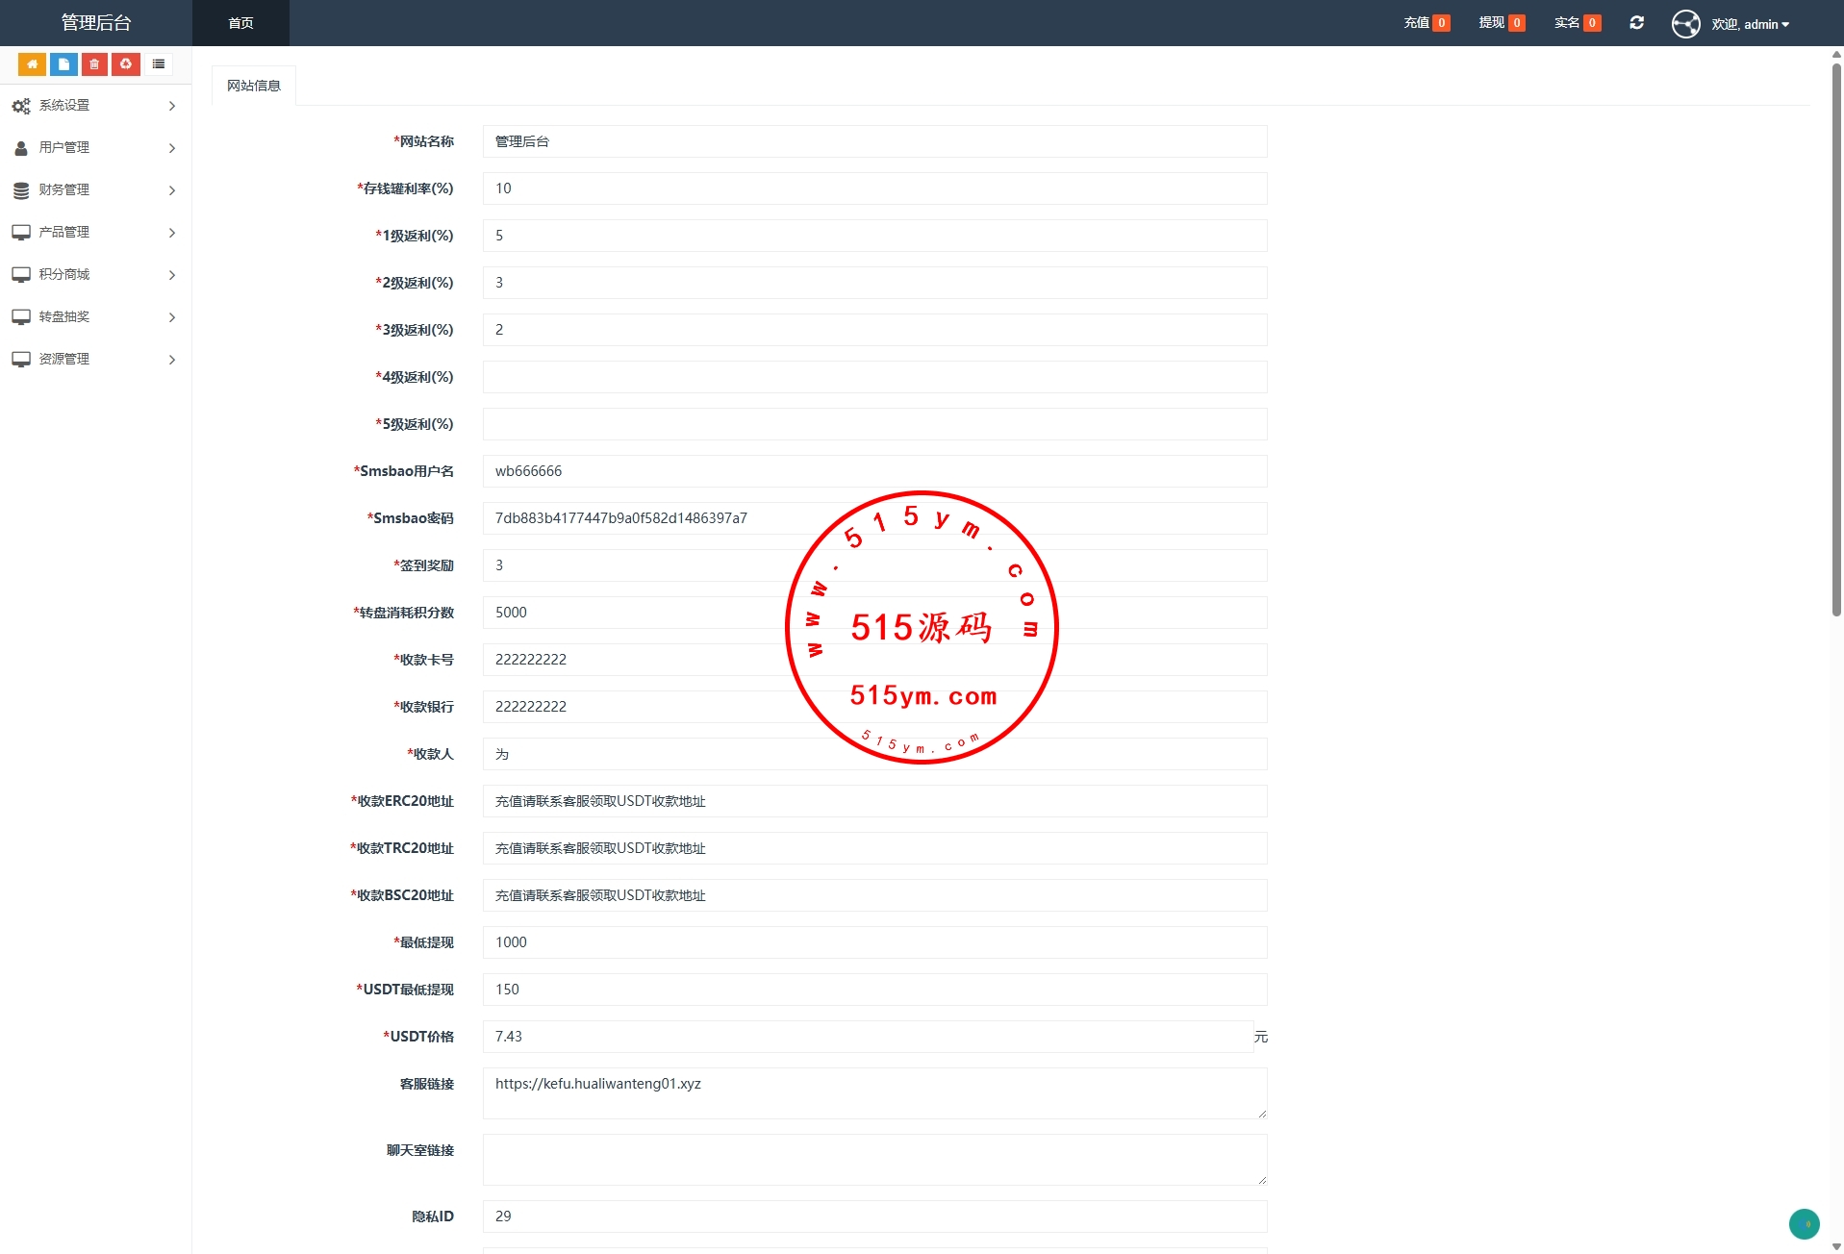Expand the 系统设置 sidebar menu

click(x=95, y=106)
